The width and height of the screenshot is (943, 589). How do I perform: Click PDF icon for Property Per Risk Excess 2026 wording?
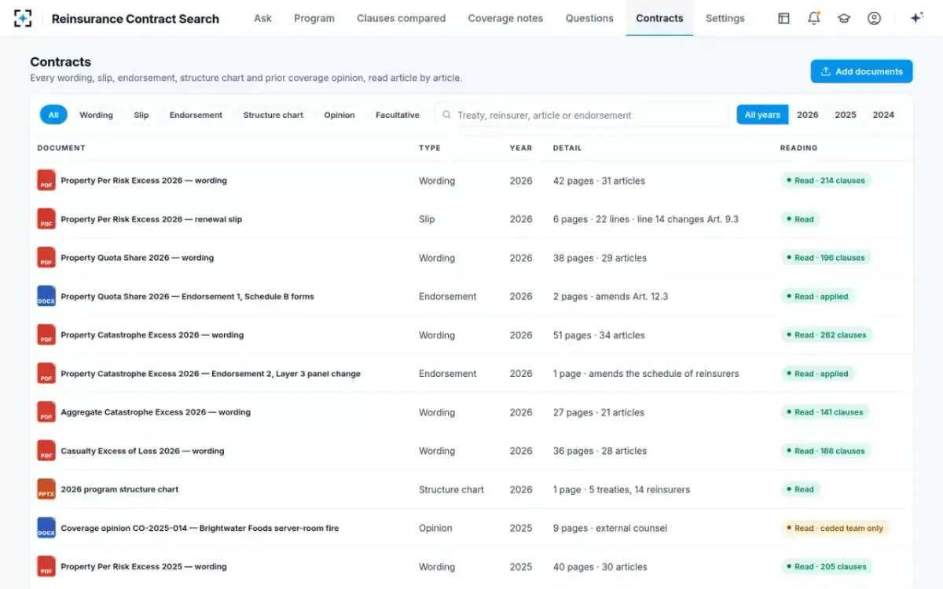tap(46, 180)
